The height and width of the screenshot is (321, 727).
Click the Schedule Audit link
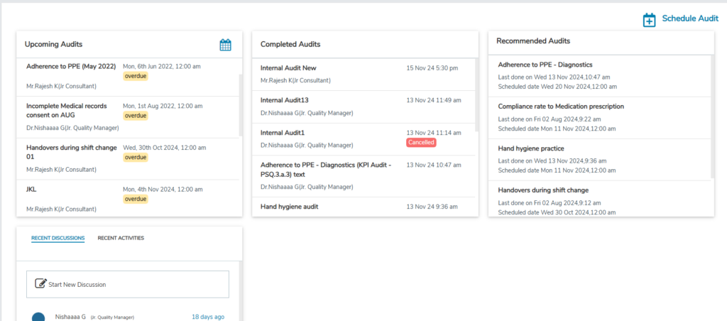pos(689,19)
